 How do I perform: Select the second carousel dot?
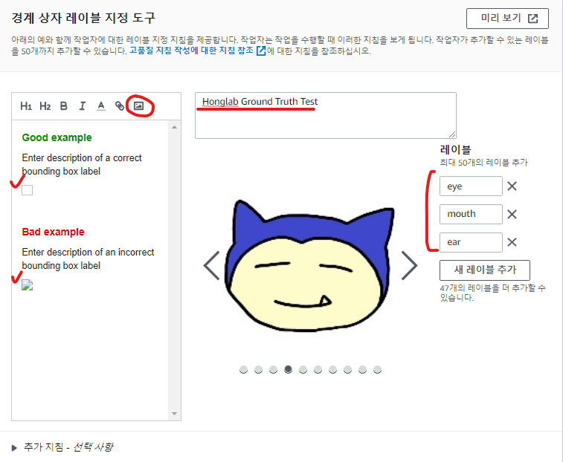click(x=258, y=369)
